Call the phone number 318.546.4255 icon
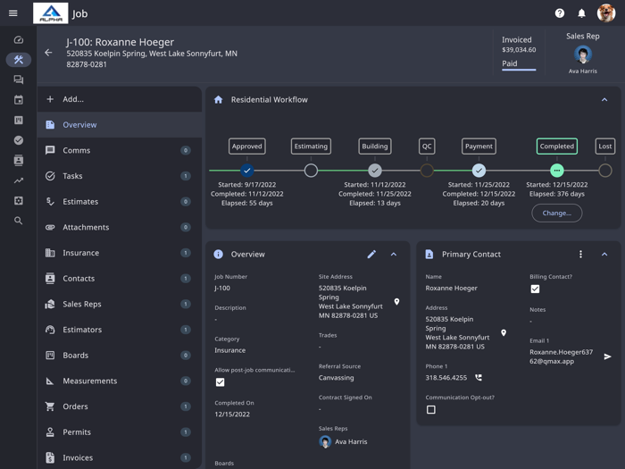The width and height of the screenshot is (625, 469). [479, 378]
